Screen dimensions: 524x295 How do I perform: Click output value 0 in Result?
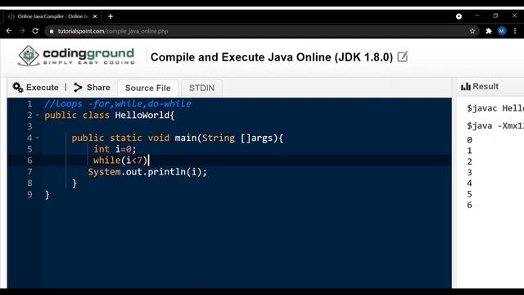pyautogui.click(x=469, y=140)
